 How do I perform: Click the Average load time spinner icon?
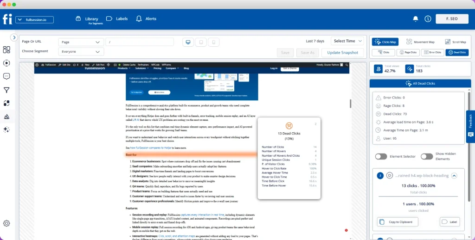tap(379, 122)
